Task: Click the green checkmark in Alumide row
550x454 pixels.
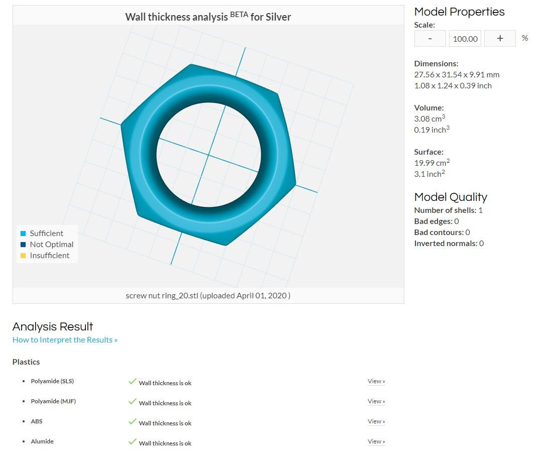Action: pyautogui.click(x=132, y=441)
